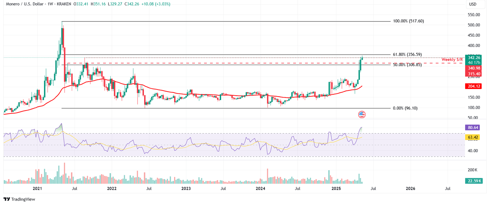Click the red moving average price label 204.12
This screenshot has height=205, width=490.
coord(474,86)
